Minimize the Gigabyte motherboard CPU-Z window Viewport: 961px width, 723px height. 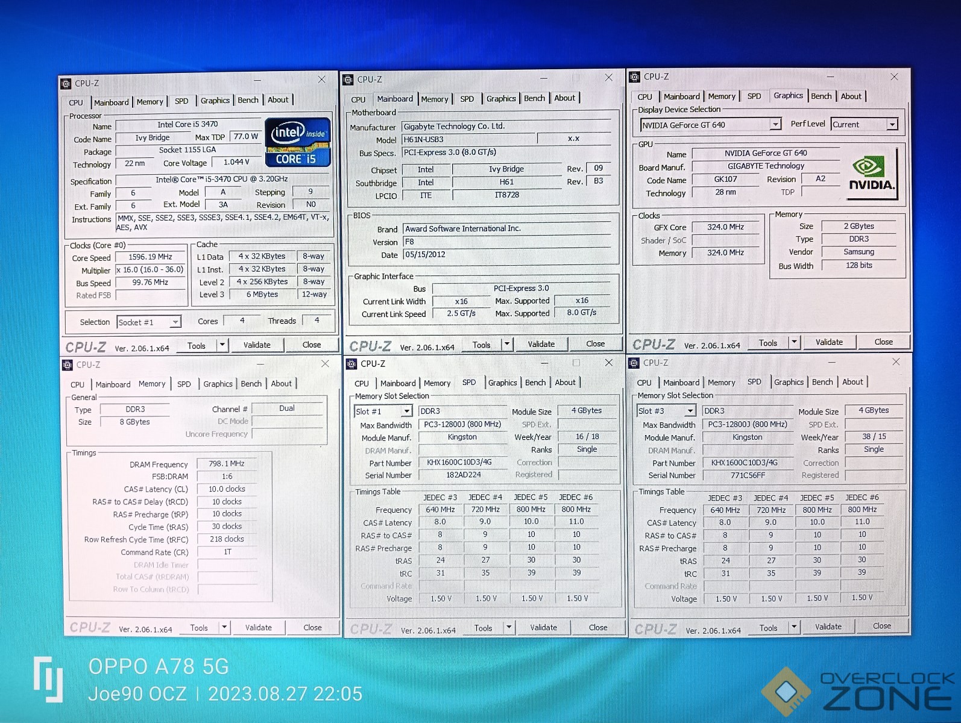(x=544, y=78)
